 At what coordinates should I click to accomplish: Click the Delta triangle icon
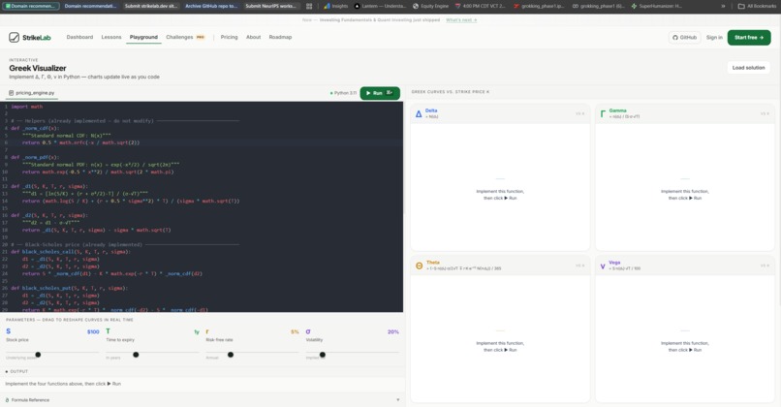tap(419, 114)
